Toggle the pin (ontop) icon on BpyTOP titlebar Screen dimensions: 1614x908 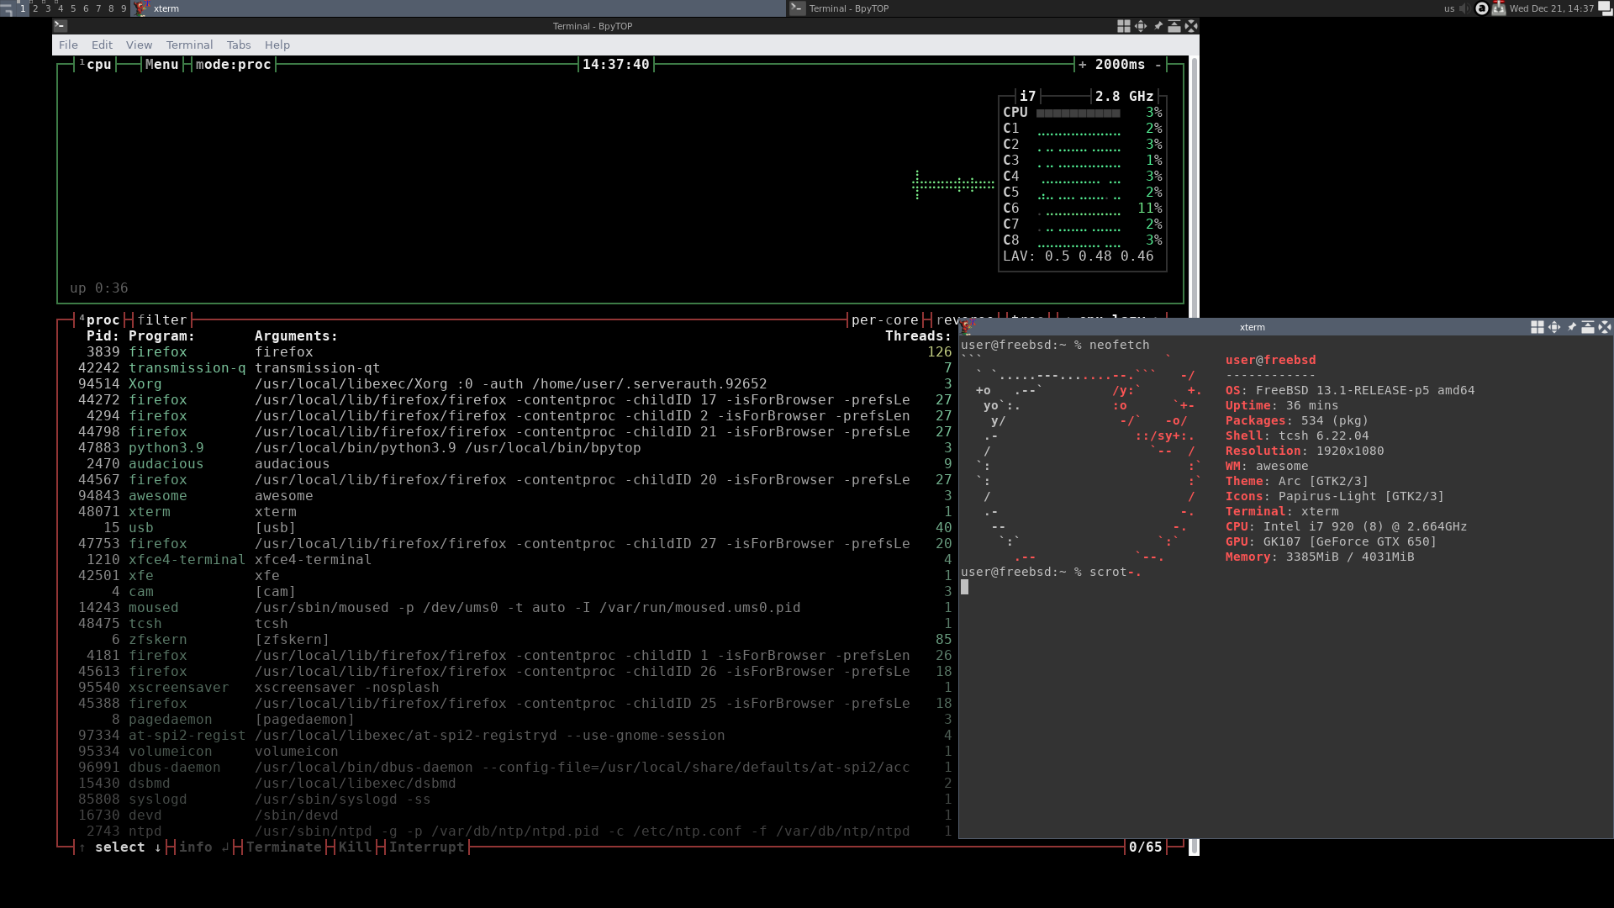coord(1158,26)
